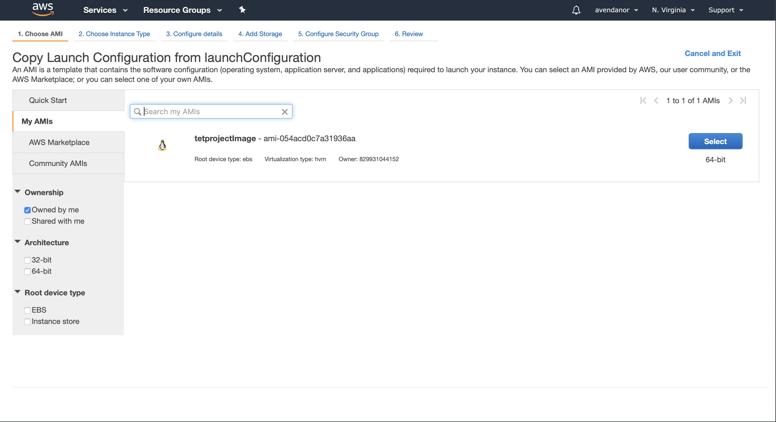
Task: Enable the Shared with me filter
Action: pos(27,222)
